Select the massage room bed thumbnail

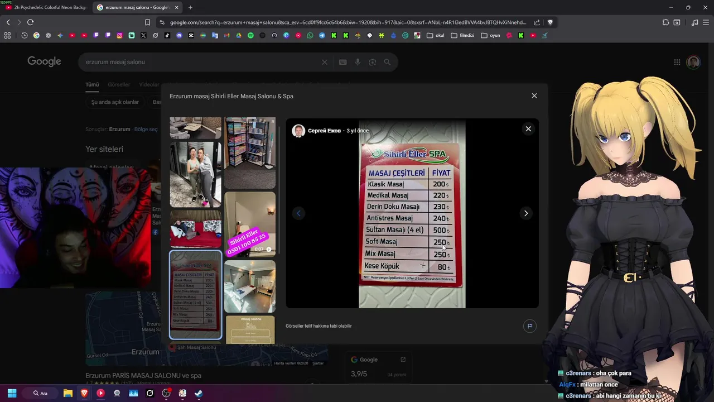click(x=250, y=286)
